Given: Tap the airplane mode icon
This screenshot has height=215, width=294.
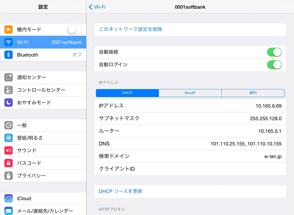Looking at the screenshot, I should point(9,30).
